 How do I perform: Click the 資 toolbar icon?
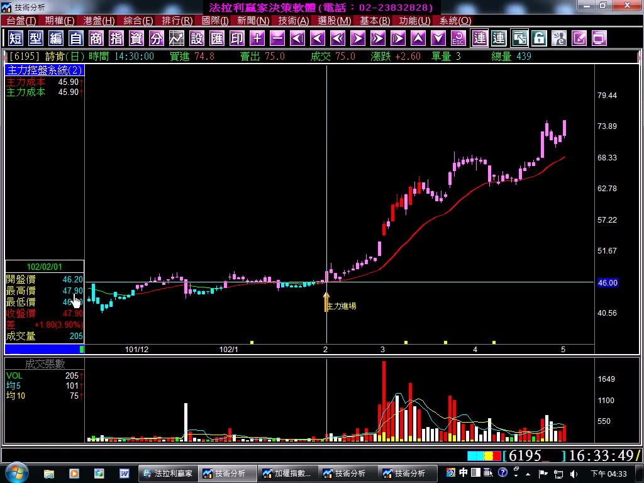[136, 38]
